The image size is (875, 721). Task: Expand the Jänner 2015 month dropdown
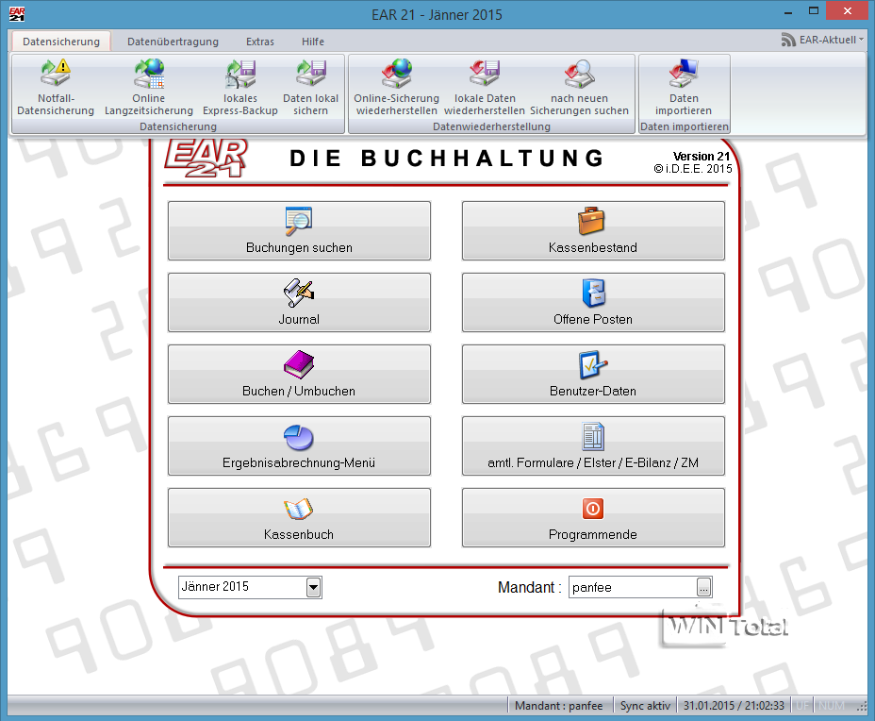click(x=314, y=588)
